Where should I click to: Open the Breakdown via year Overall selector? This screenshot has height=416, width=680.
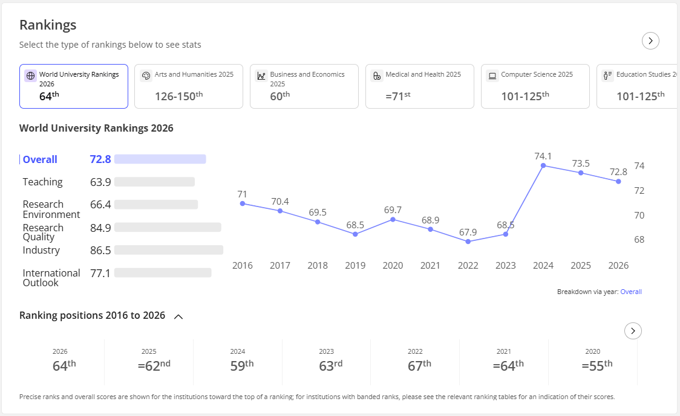click(631, 292)
